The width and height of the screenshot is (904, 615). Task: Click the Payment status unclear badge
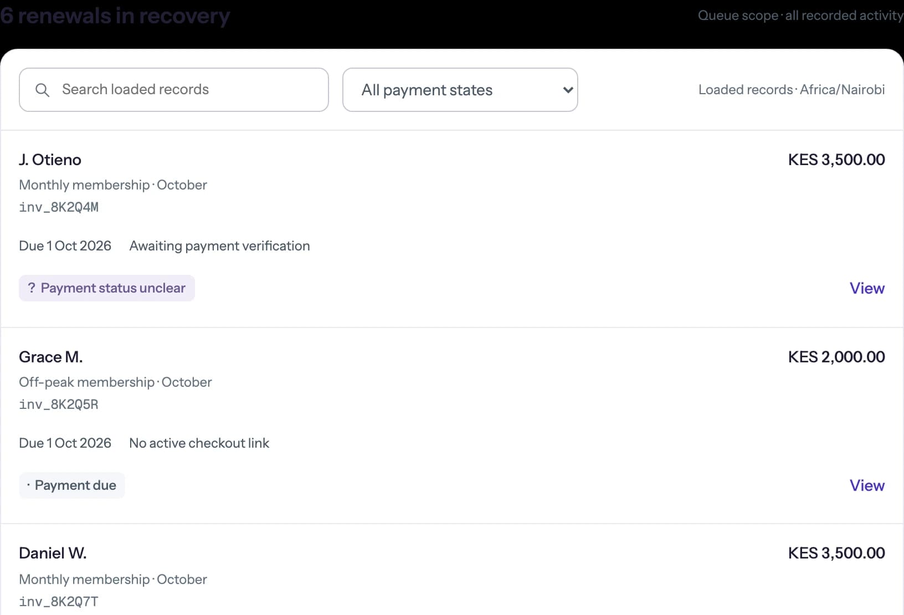tap(107, 288)
